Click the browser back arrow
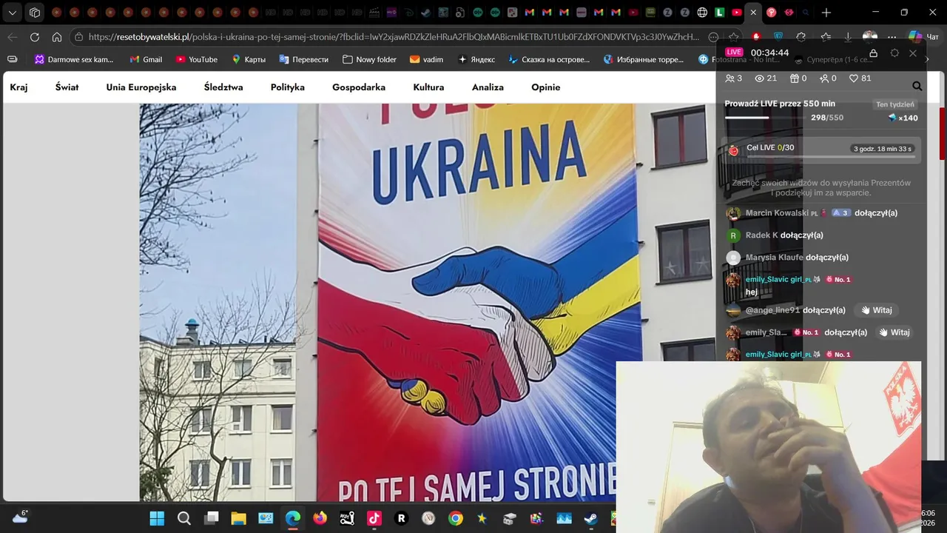947x533 pixels. click(13, 37)
